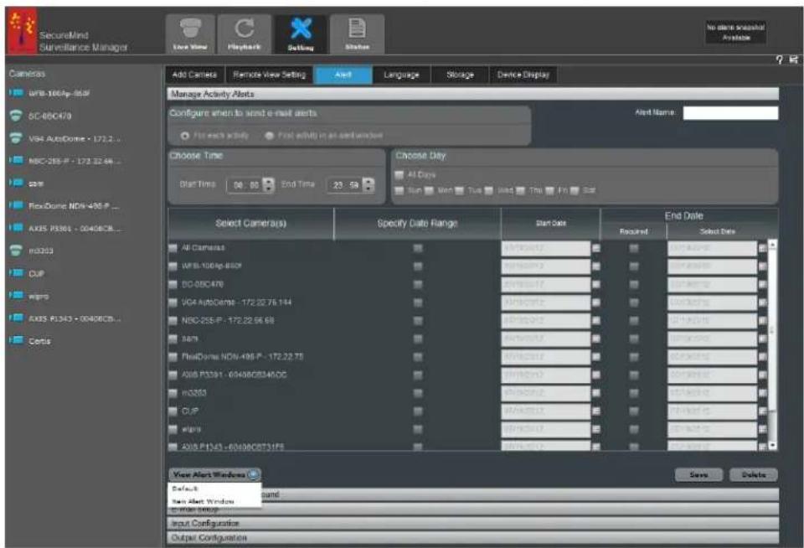Switch to the Add Camera tab
Screen dimensions: 804x548
click(x=194, y=75)
